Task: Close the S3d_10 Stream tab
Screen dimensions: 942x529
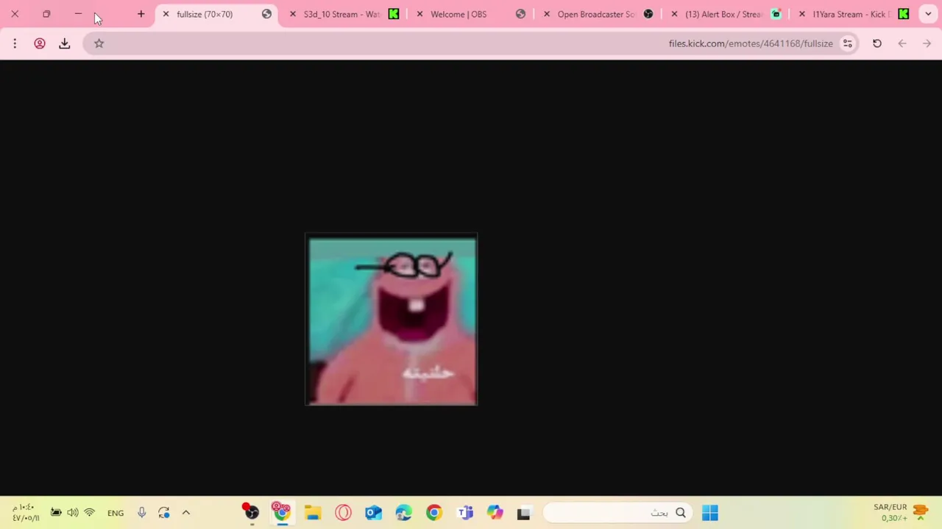Action: coord(293,14)
